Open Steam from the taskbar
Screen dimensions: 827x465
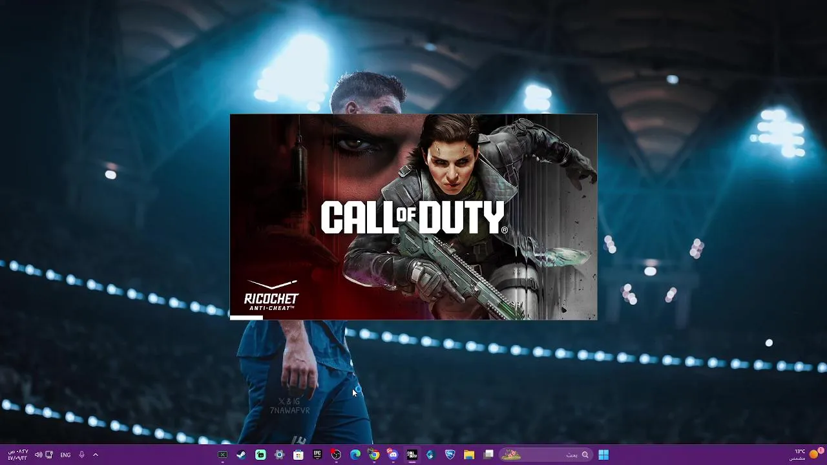[242, 455]
